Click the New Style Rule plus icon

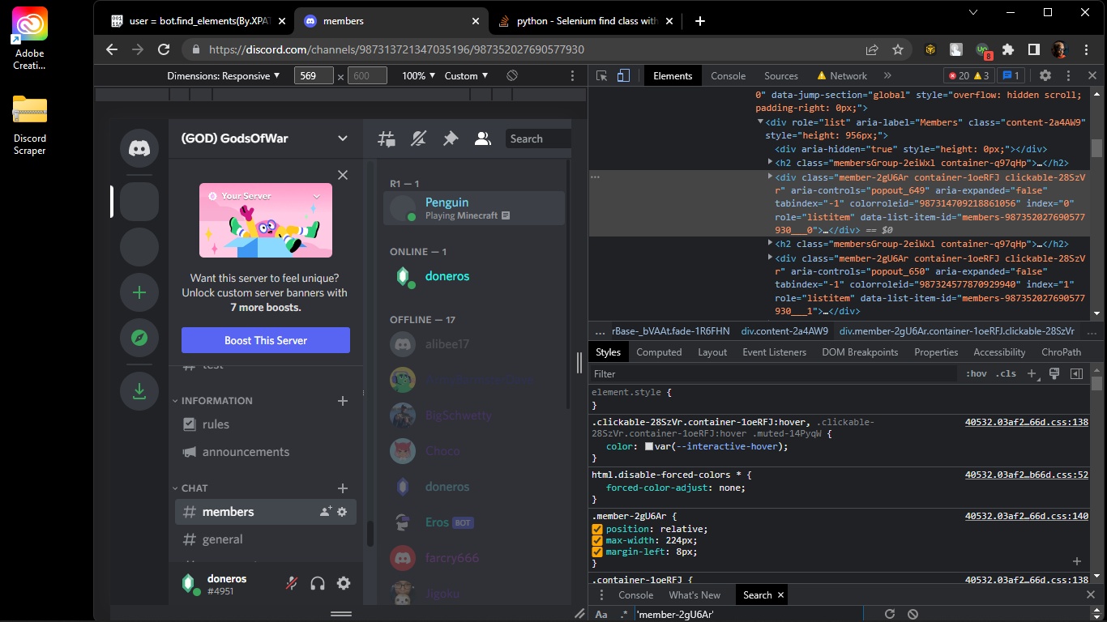[1032, 373]
